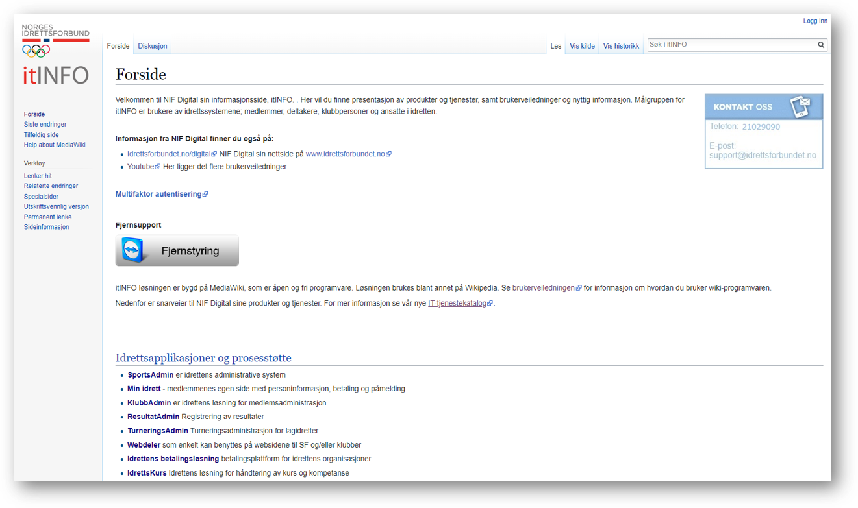Go to Forside in the sidebar
Image resolution: width=858 pixels, height=508 pixels.
coord(34,114)
